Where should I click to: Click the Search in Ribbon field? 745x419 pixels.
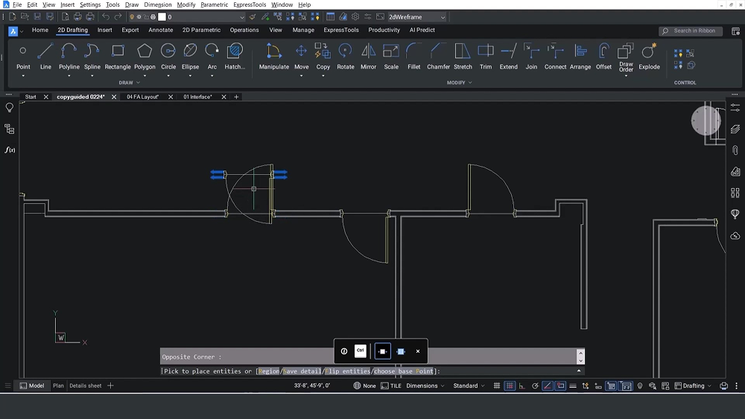(x=691, y=31)
